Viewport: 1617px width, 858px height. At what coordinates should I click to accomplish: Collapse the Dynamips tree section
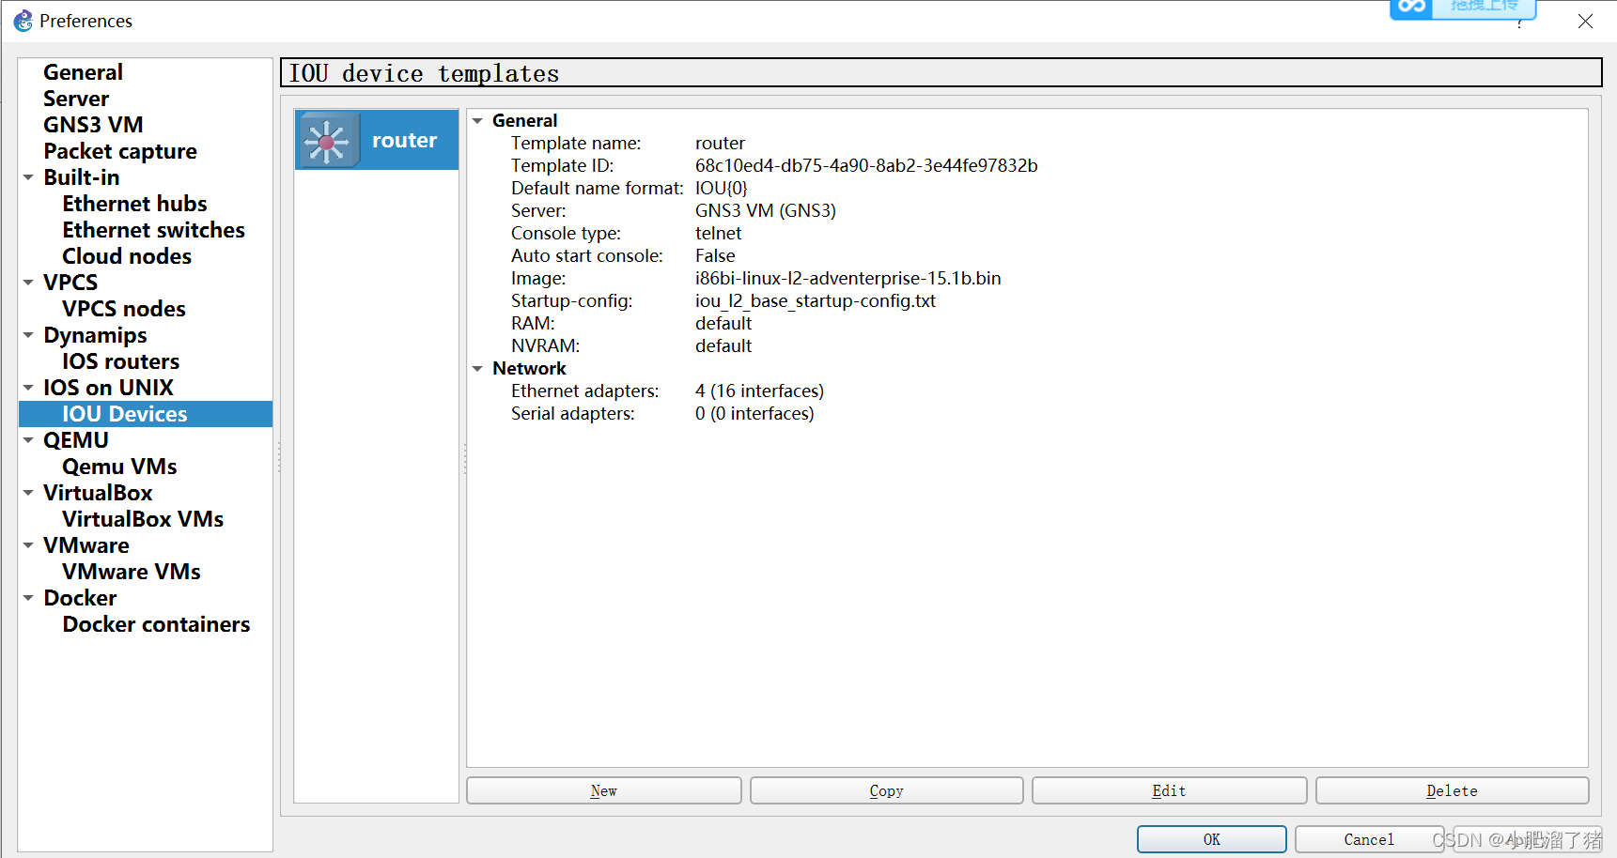tap(28, 335)
